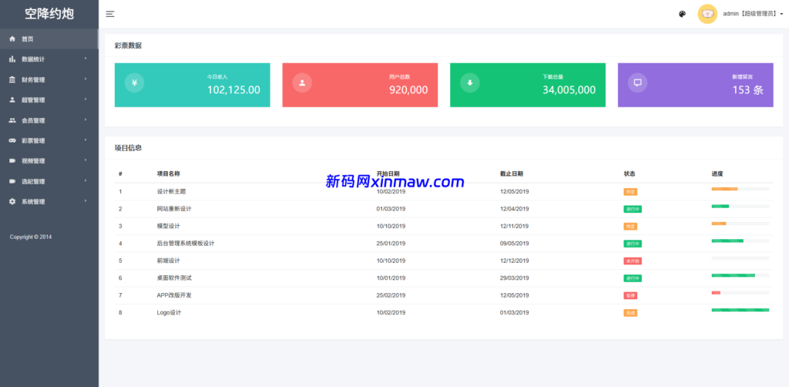Image resolution: width=789 pixels, height=387 pixels.
Task: Click the 920,000 user total value
Action: click(408, 90)
